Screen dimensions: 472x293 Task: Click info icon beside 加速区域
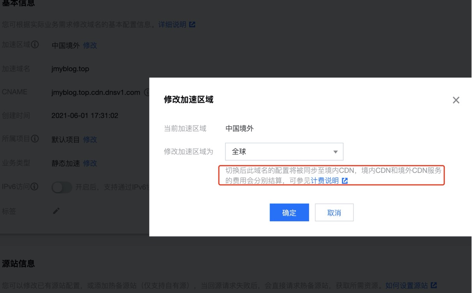[x=35, y=44]
